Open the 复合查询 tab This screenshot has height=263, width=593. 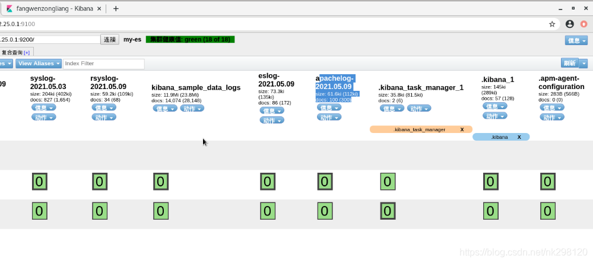(12, 53)
